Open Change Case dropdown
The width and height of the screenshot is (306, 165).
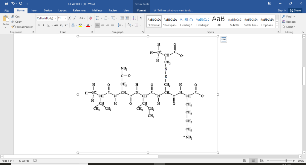[x=82, y=18]
